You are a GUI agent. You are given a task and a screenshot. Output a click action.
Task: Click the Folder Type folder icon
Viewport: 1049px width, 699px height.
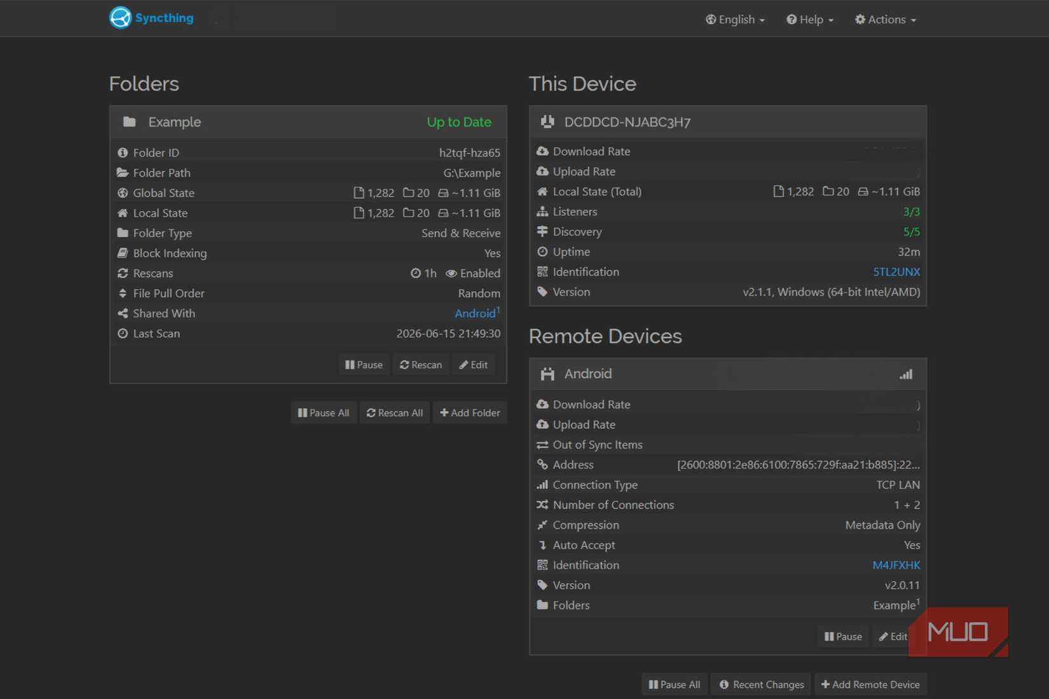pos(123,233)
